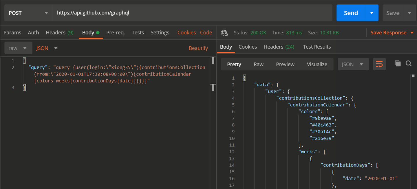
Task: Send the GraphQL request
Action: tap(351, 13)
